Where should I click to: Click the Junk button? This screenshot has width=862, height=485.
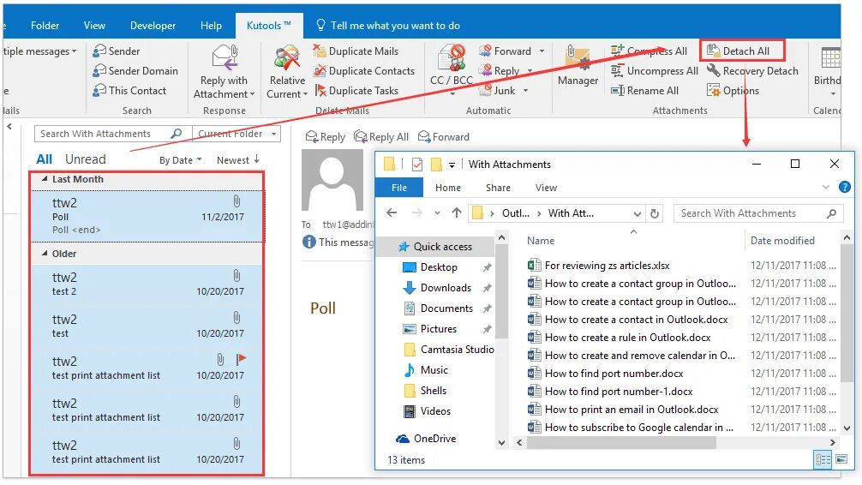[x=498, y=91]
